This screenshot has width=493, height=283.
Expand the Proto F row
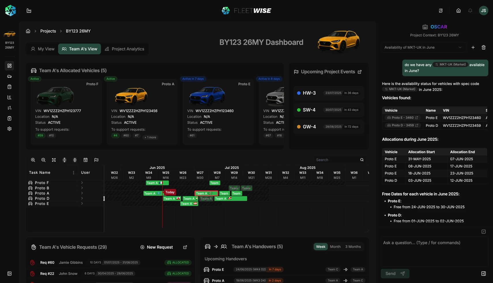click(x=82, y=183)
